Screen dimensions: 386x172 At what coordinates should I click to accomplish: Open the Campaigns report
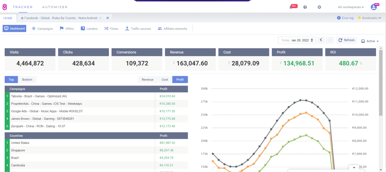point(42,29)
